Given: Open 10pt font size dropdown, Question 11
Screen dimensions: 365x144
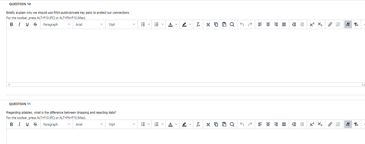Looking at the screenshot, I should (122, 124).
